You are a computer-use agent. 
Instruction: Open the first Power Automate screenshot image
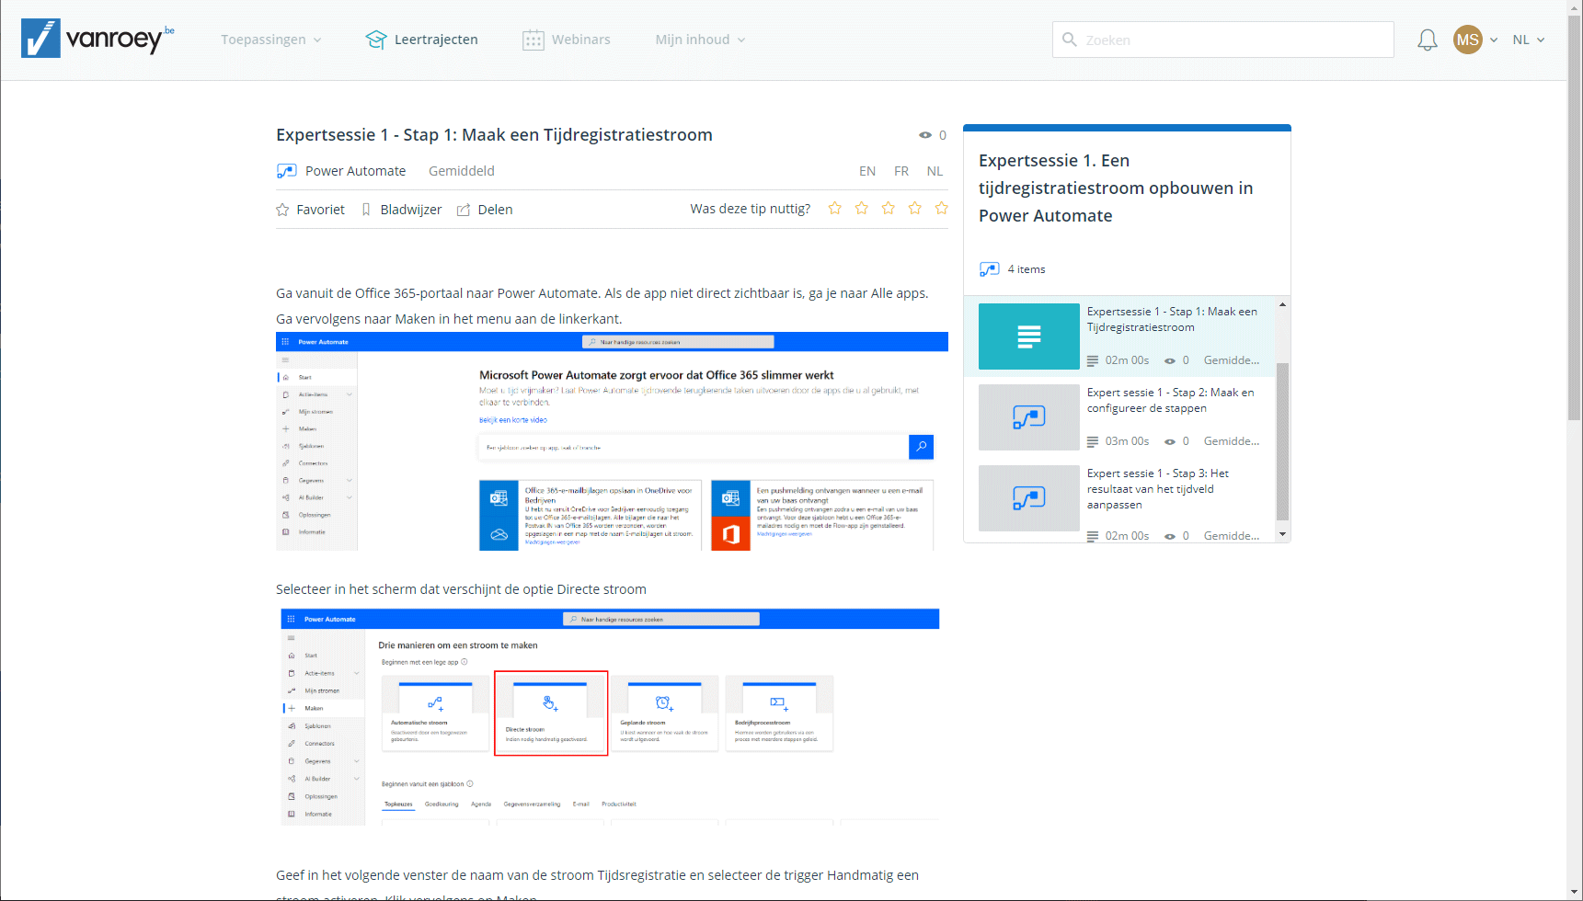click(612, 441)
